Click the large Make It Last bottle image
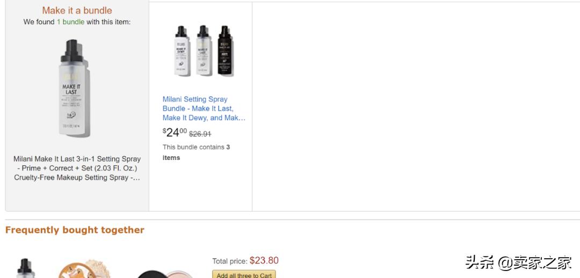 coord(75,89)
